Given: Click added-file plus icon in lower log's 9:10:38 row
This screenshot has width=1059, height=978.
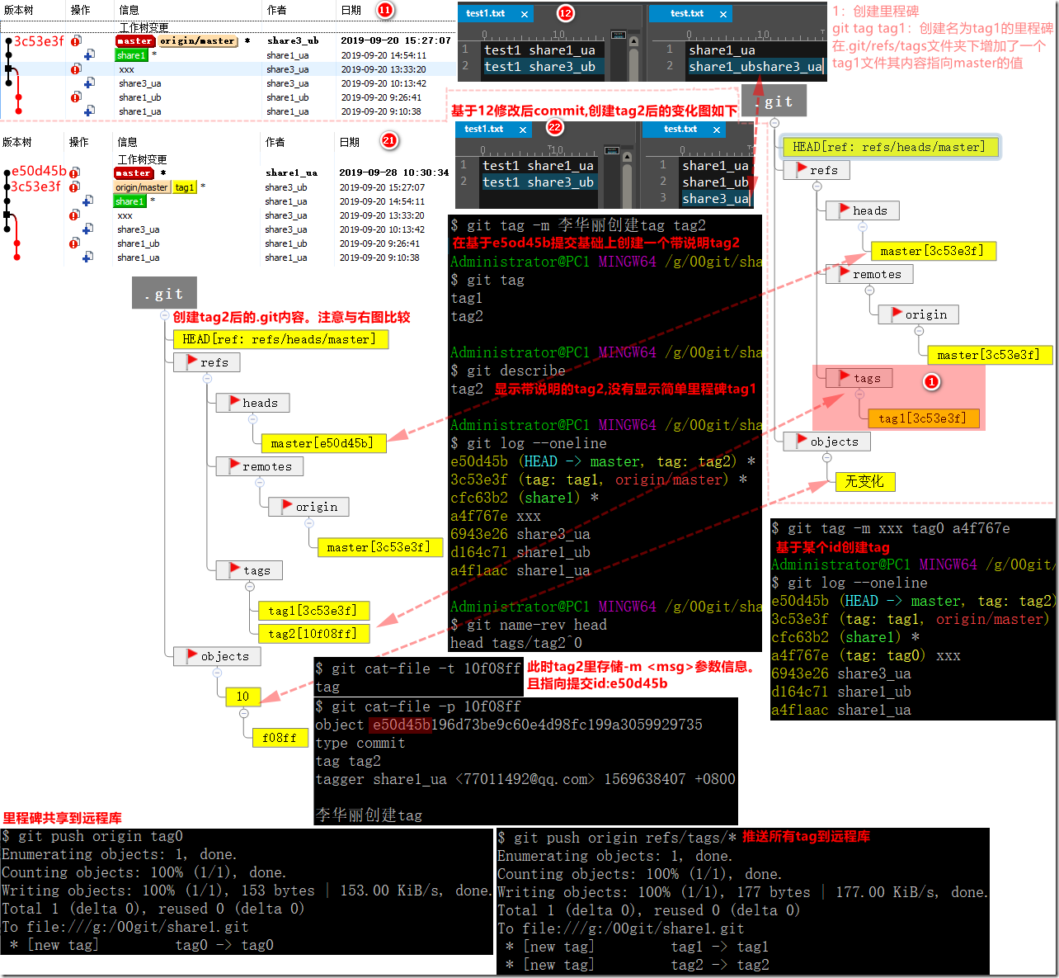Looking at the screenshot, I should pyautogui.click(x=87, y=257).
